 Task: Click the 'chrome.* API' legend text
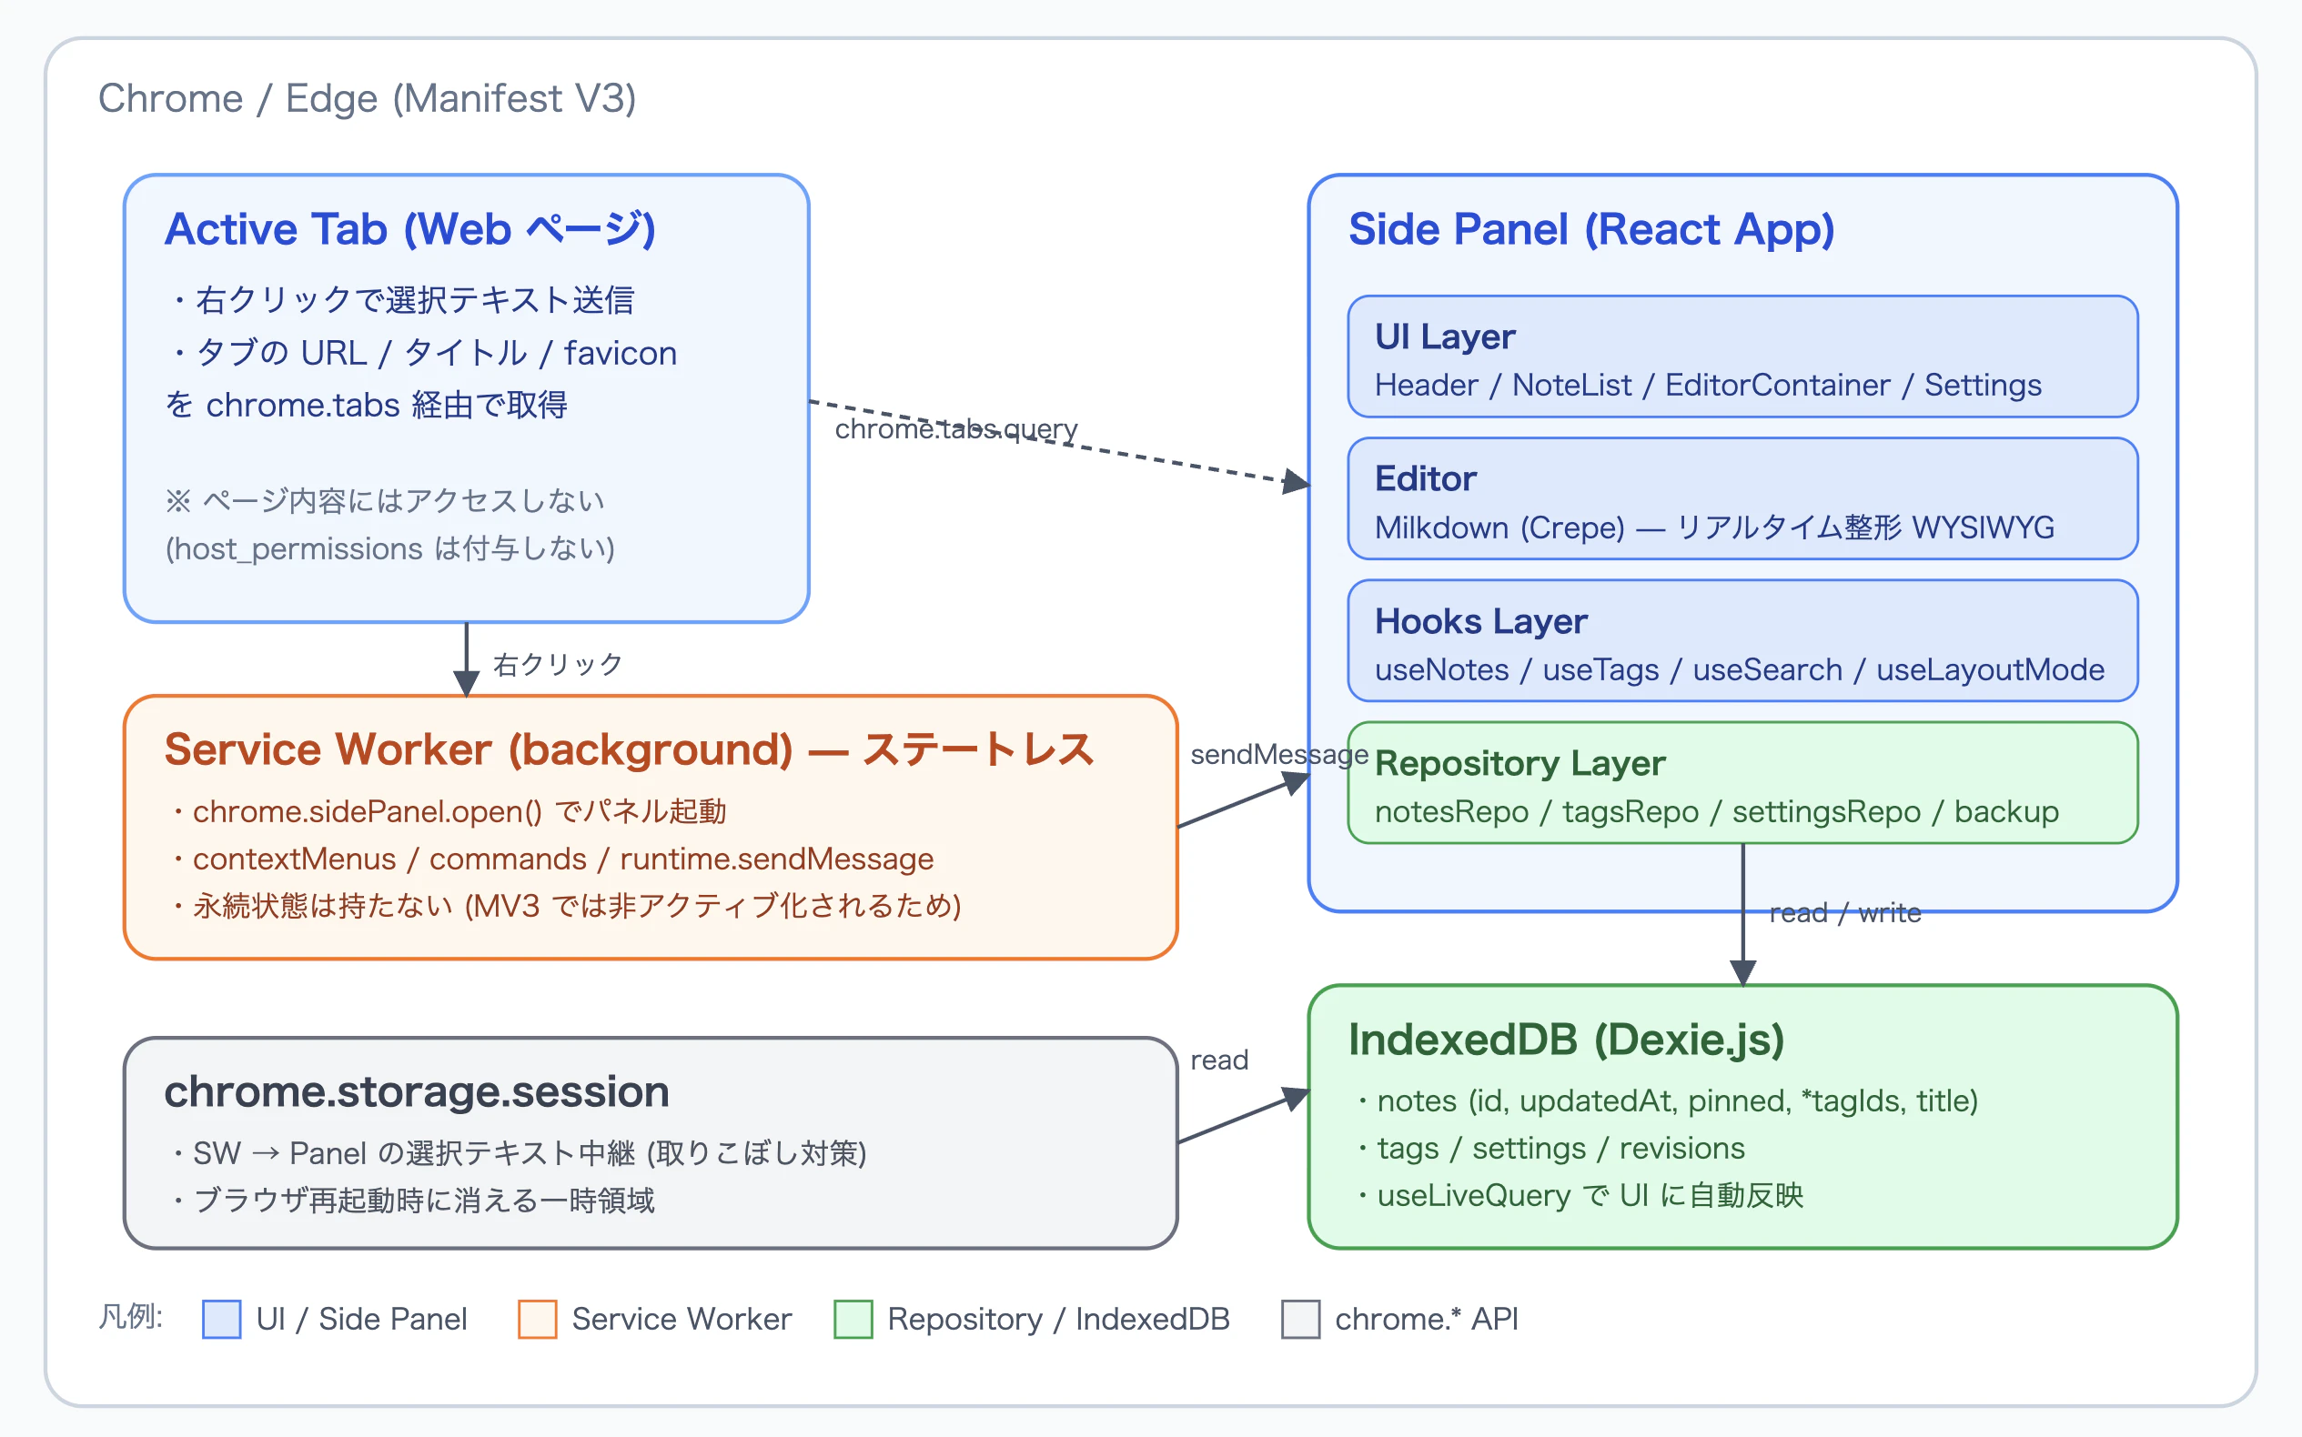point(1427,1319)
